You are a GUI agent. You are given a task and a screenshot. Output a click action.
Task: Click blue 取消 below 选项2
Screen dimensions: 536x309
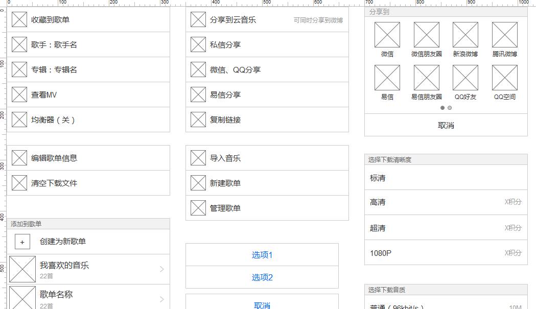click(262, 302)
